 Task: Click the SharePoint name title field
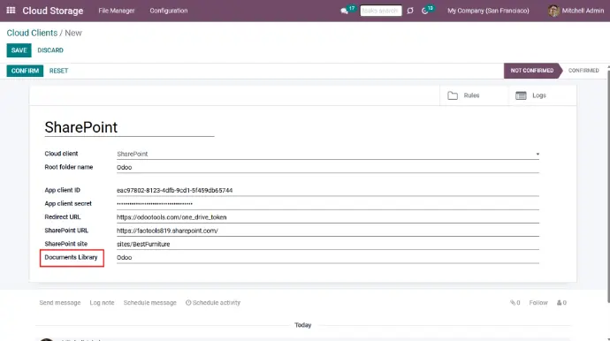[129, 127]
